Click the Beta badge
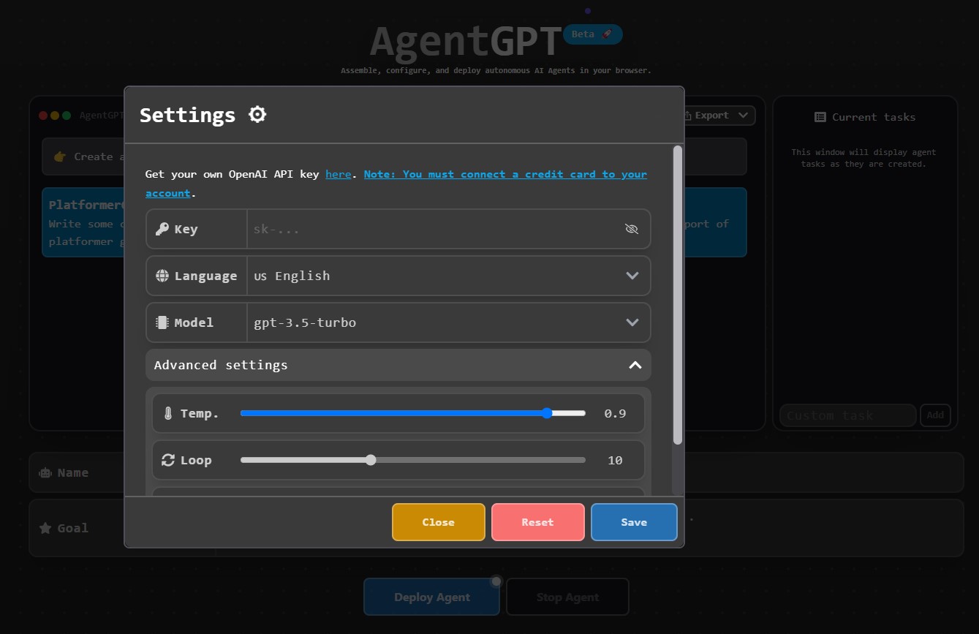 (x=593, y=34)
